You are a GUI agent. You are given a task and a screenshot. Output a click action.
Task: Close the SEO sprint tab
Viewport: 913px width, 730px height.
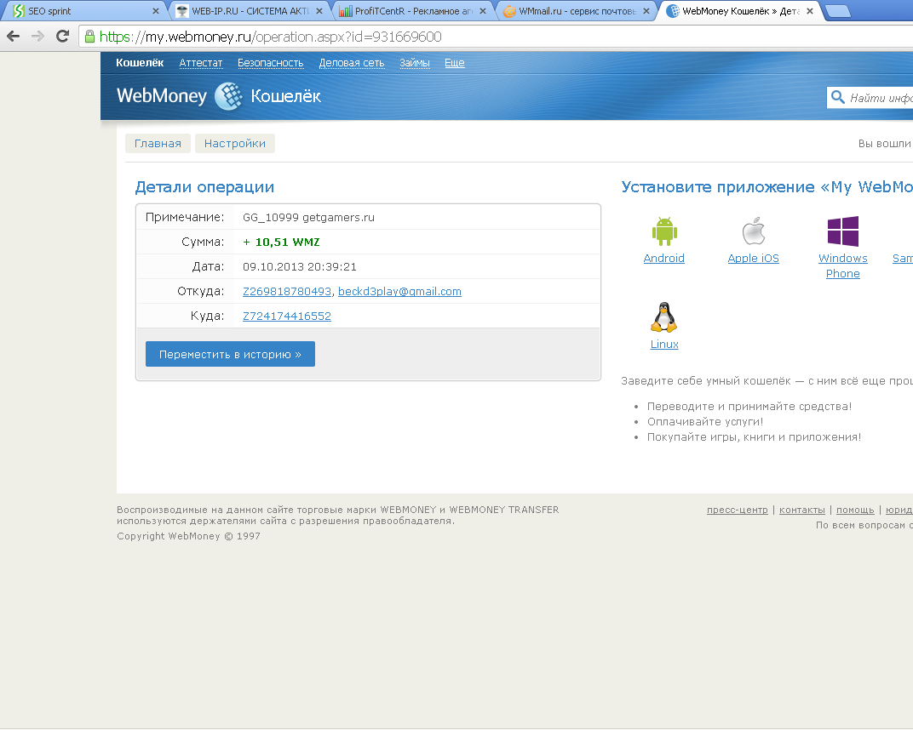click(156, 11)
